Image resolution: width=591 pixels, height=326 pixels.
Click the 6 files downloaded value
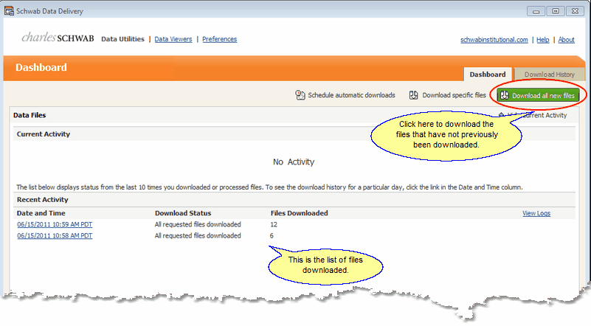click(272, 236)
